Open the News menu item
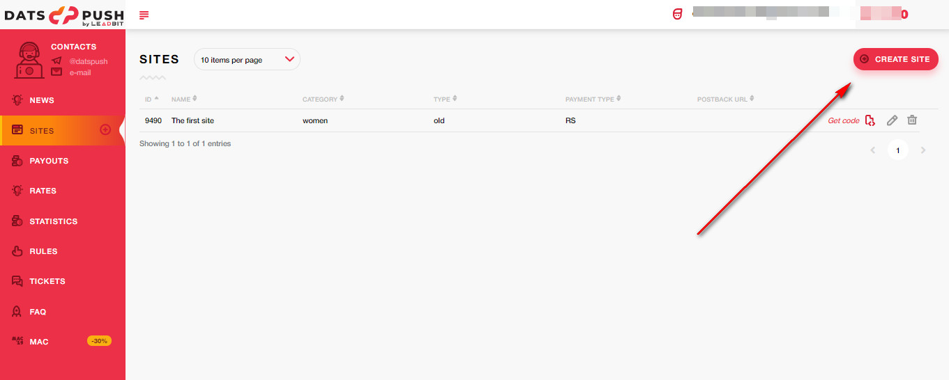Screen dimensions: 949x380 coord(42,100)
